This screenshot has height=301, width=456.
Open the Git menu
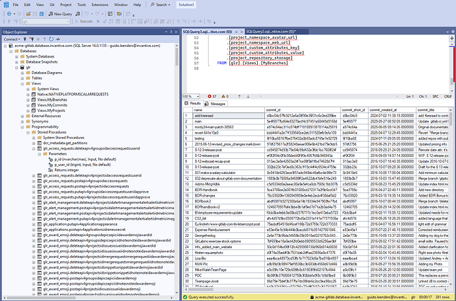[x=52, y=5]
